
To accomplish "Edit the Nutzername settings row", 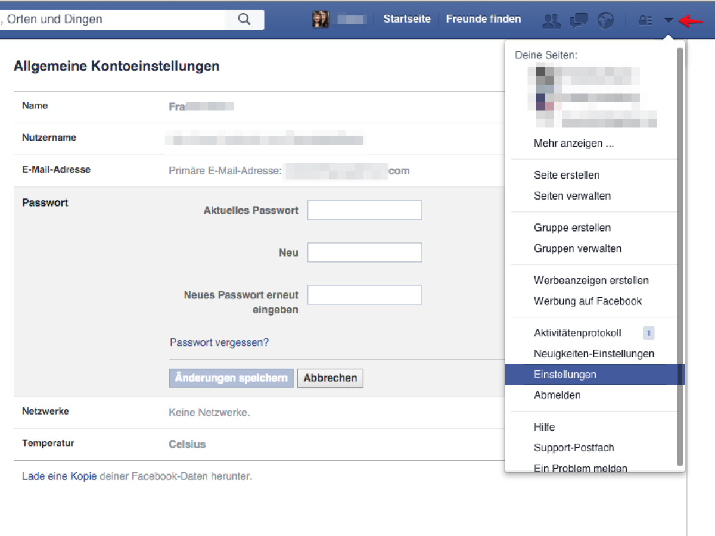I will pyautogui.click(x=260, y=139).
